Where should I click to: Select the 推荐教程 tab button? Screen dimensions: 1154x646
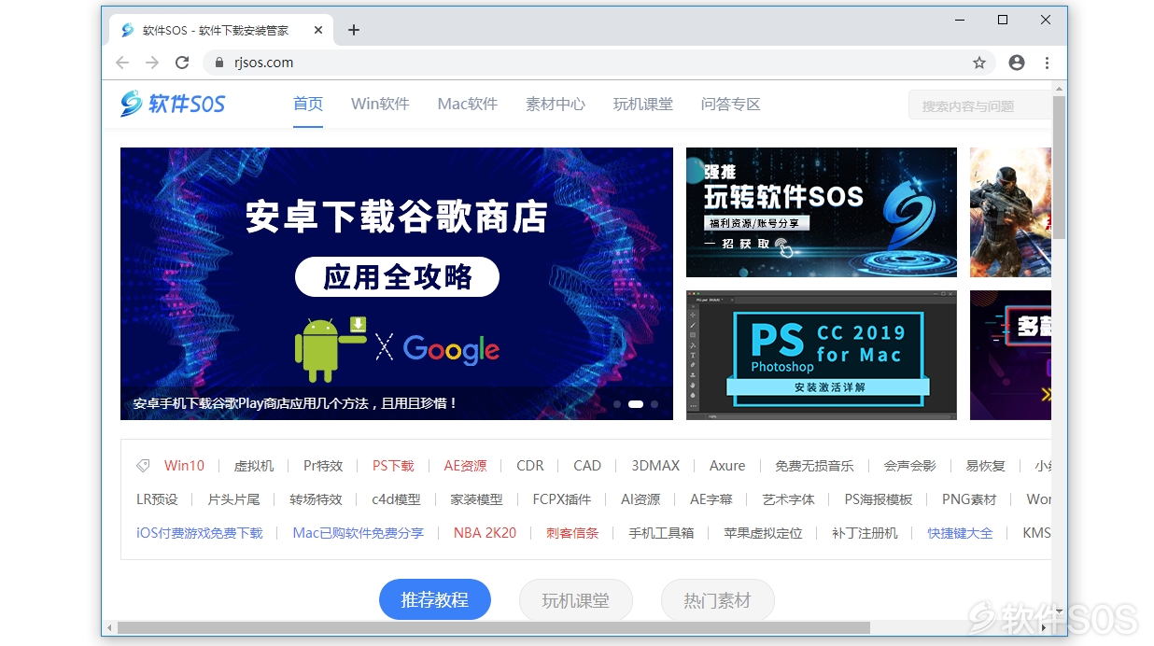click(434, 599)
